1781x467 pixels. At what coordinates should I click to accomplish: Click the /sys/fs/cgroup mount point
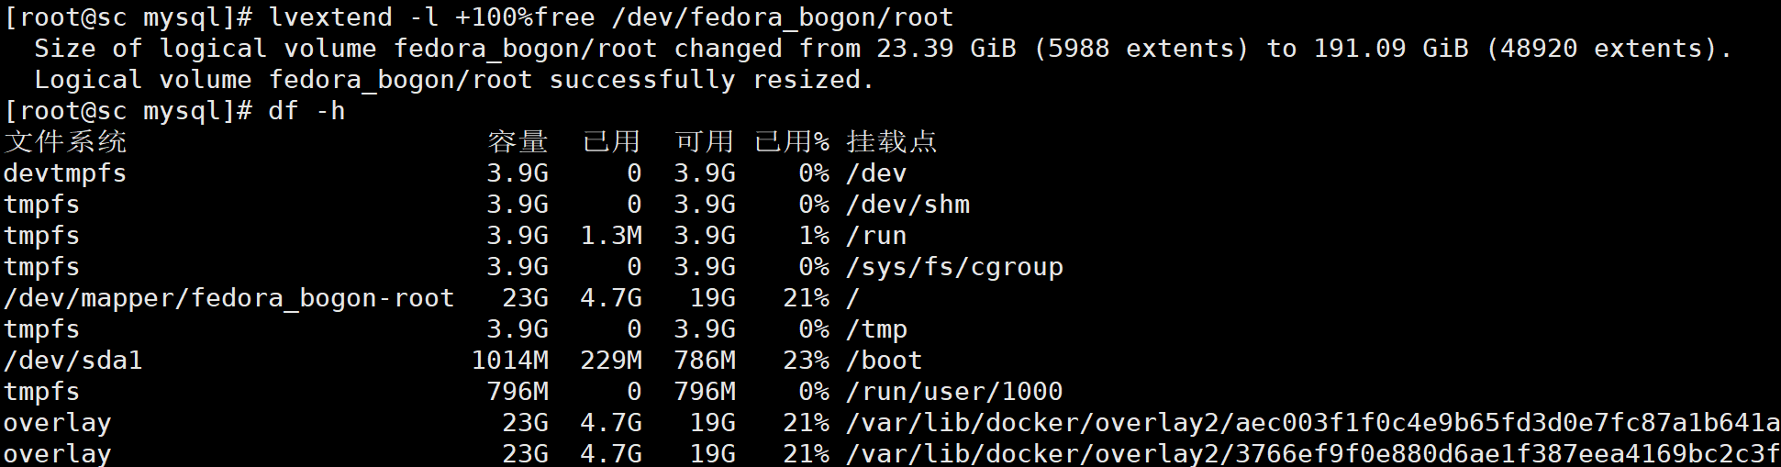click(x=954, y=267)
